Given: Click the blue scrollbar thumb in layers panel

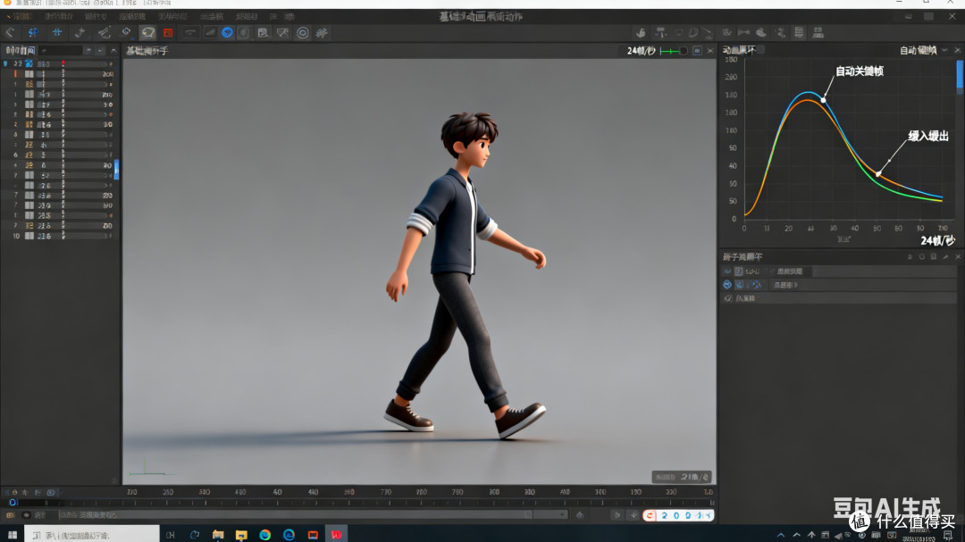Looking at the screenshot, I should pos(116,169).
